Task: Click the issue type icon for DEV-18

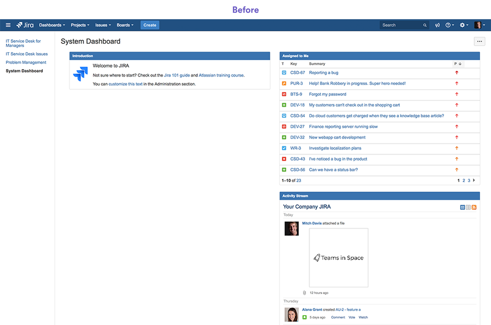Action: (x=284, y=105)
